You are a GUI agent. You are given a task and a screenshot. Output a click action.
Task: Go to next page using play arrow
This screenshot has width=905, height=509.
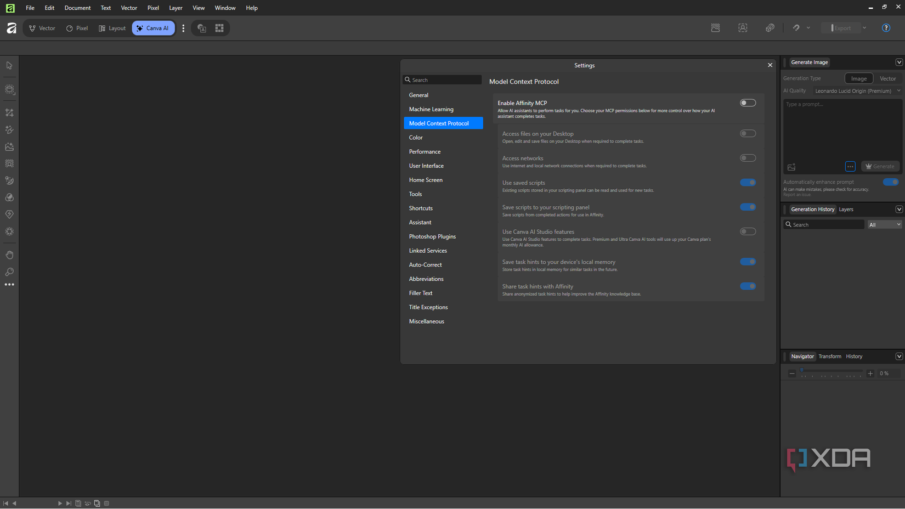click(x=60, y=504)
